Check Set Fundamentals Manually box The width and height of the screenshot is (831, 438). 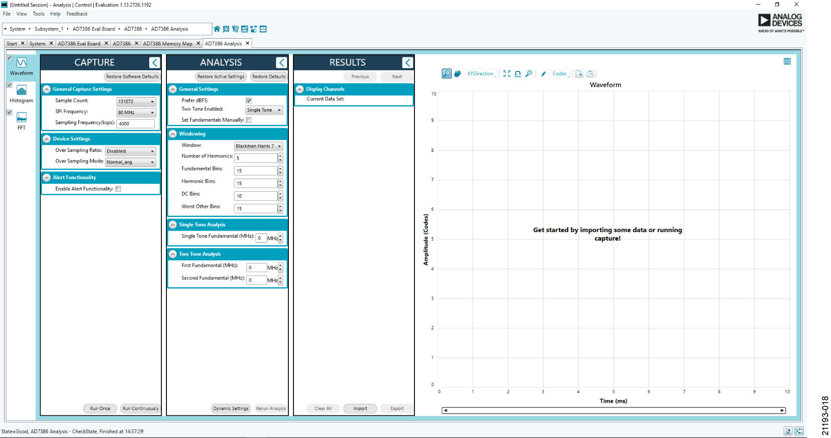point(249,120)
